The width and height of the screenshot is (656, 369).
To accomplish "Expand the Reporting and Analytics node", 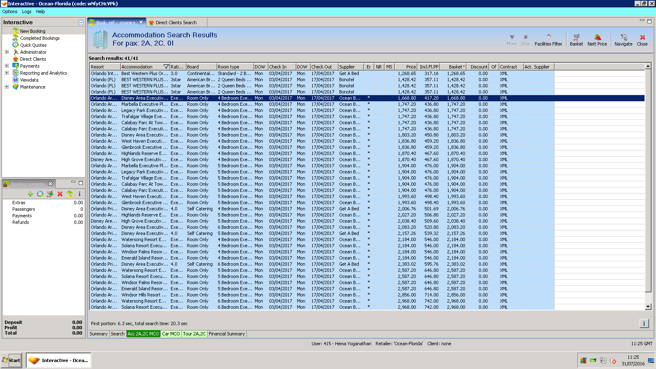I will click(x=7, y=73).
